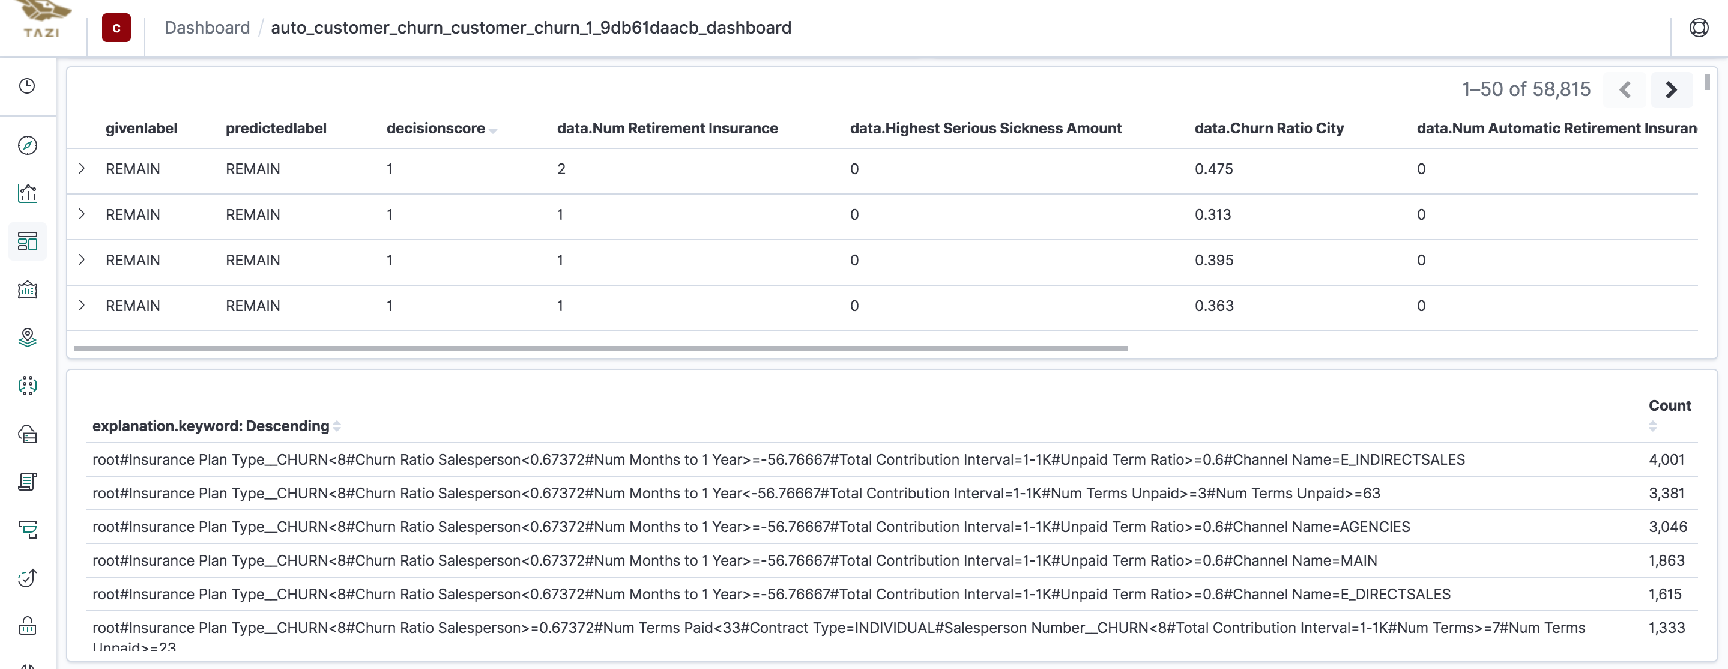Screen dimensions: 1728x669
Task: Open the Discover compass icon
Action: 27,145
